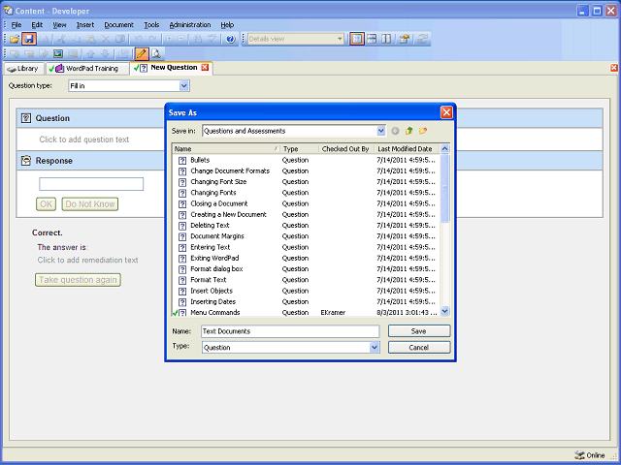The width and height of the screenshot is (621, 465).
Task: Open Help with the blue question mark icon
Action: click(231, 39)
